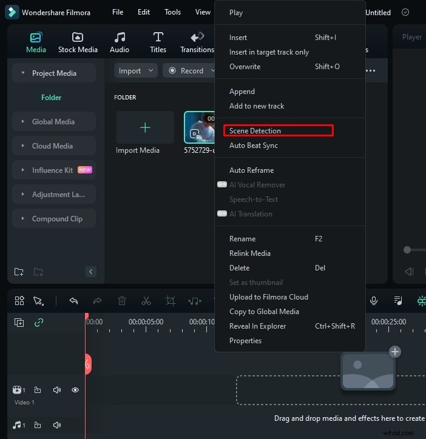Screen dimensions: 426x439
Task: Mute the Video 1 track
Action: pyautogui.click(x=57, y=390)
